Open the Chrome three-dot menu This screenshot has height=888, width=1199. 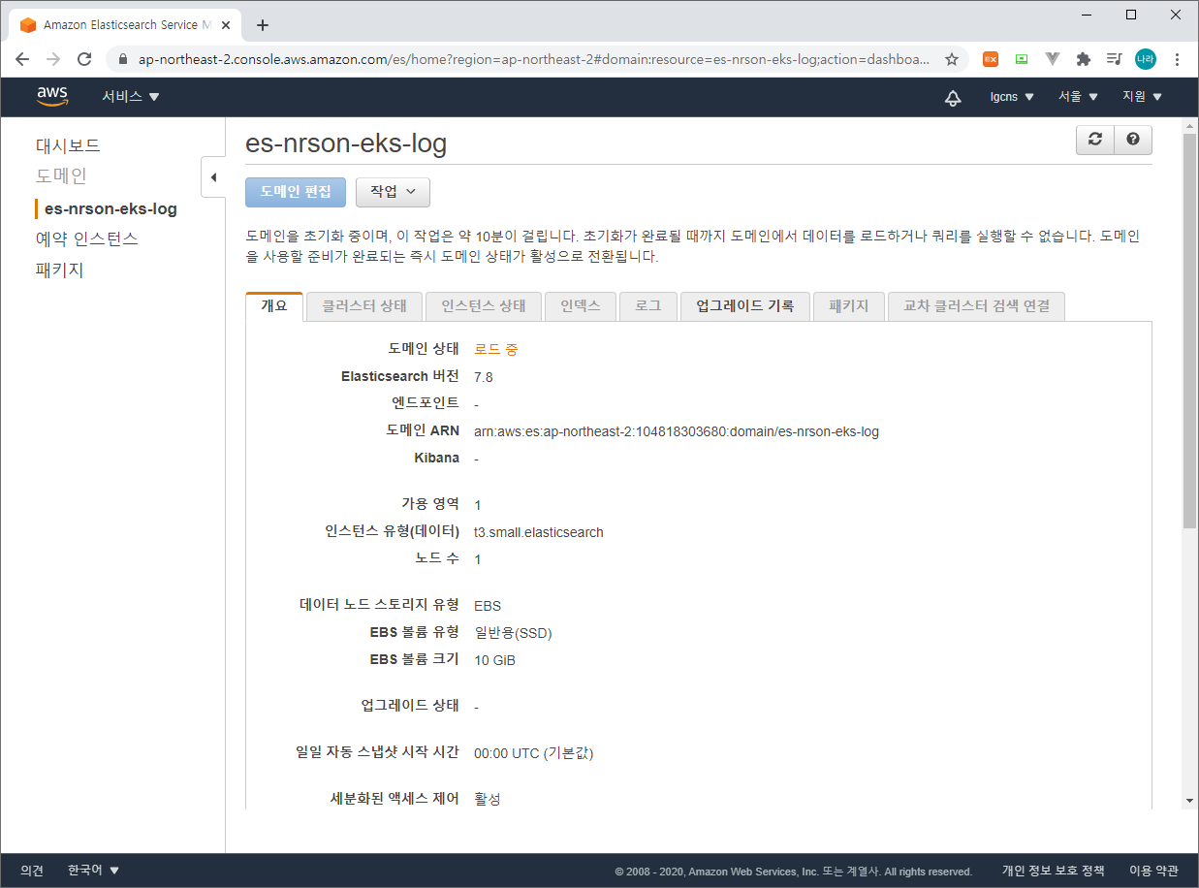pos(1177,59)
